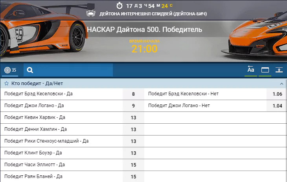Click 'Победит Часи Эллиотт - Да' text
Viewport: 287px width, 182px height.
(x=35, y=165)
